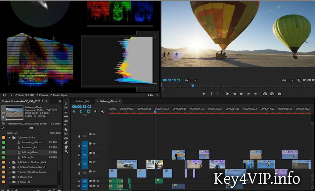Toggle V4 track output eye
This screenshot has width=315, height=191.
coord(94,144)
